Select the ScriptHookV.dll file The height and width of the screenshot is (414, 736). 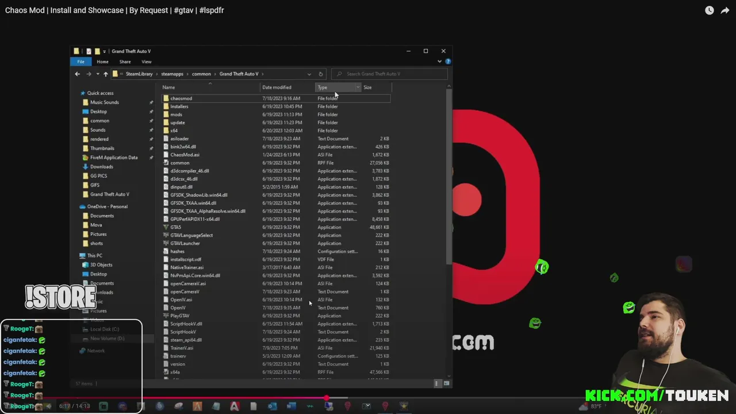point(186,324)
